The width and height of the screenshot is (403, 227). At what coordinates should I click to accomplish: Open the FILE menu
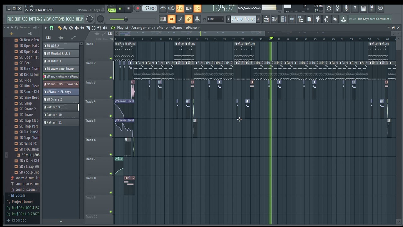10,19
